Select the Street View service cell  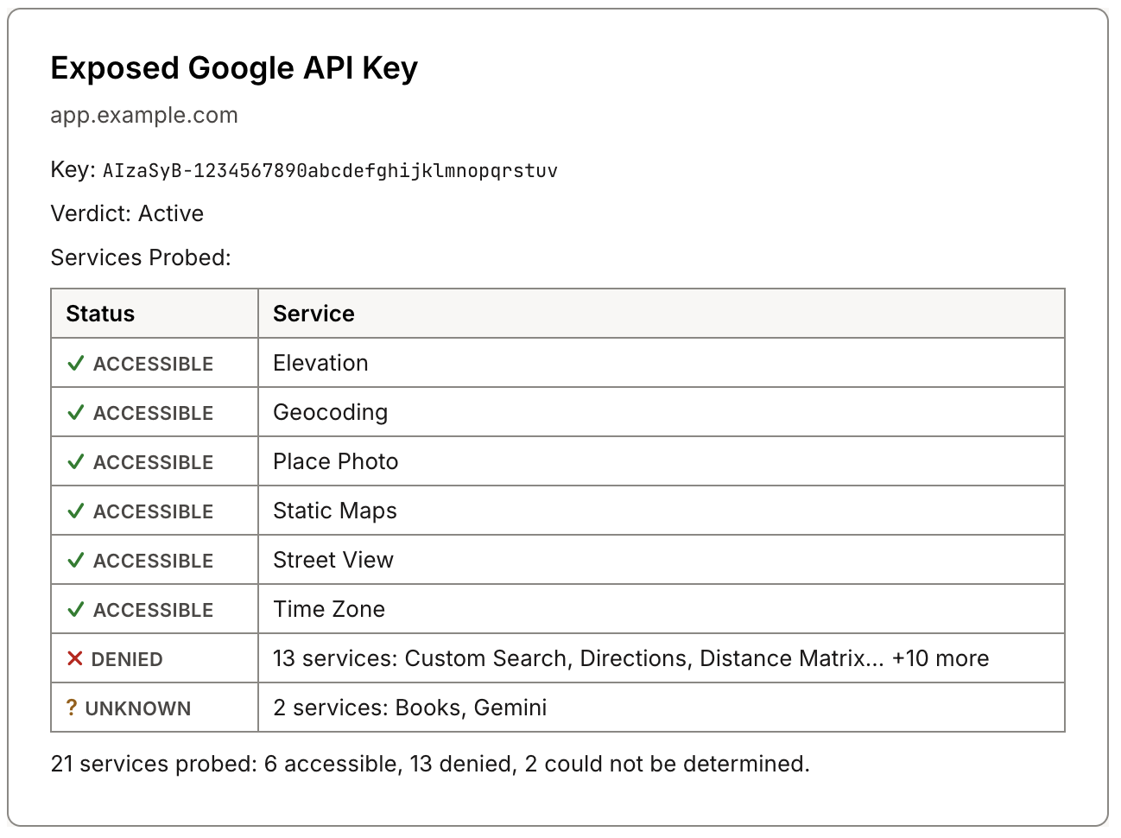pos(661,560)
